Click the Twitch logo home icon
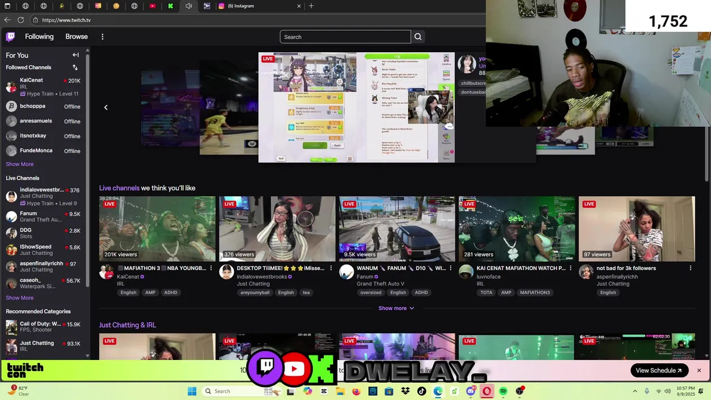 coord(11,37)
